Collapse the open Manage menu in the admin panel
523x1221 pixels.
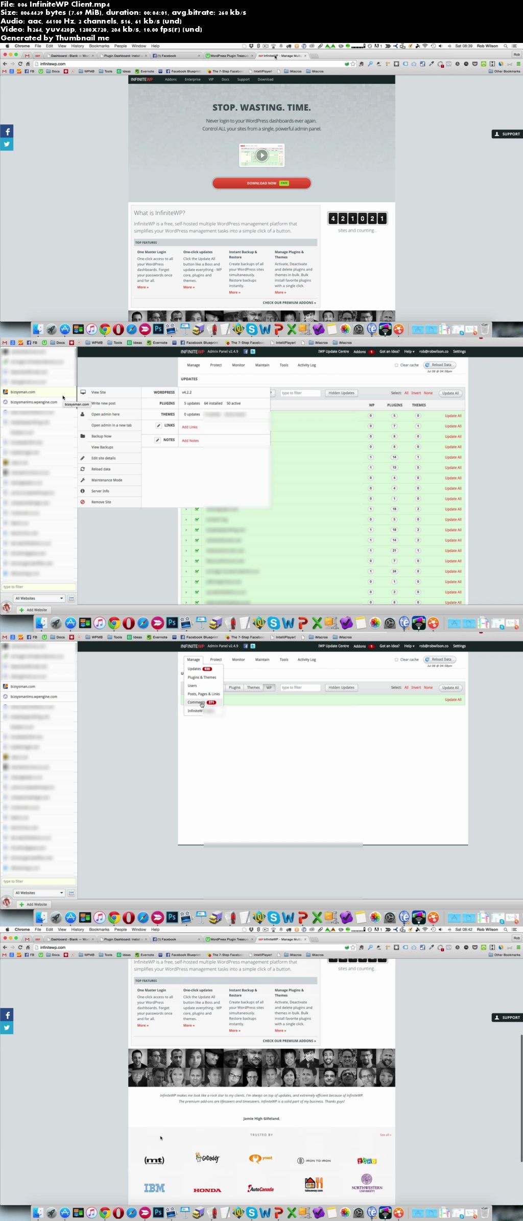pos(193,660)
